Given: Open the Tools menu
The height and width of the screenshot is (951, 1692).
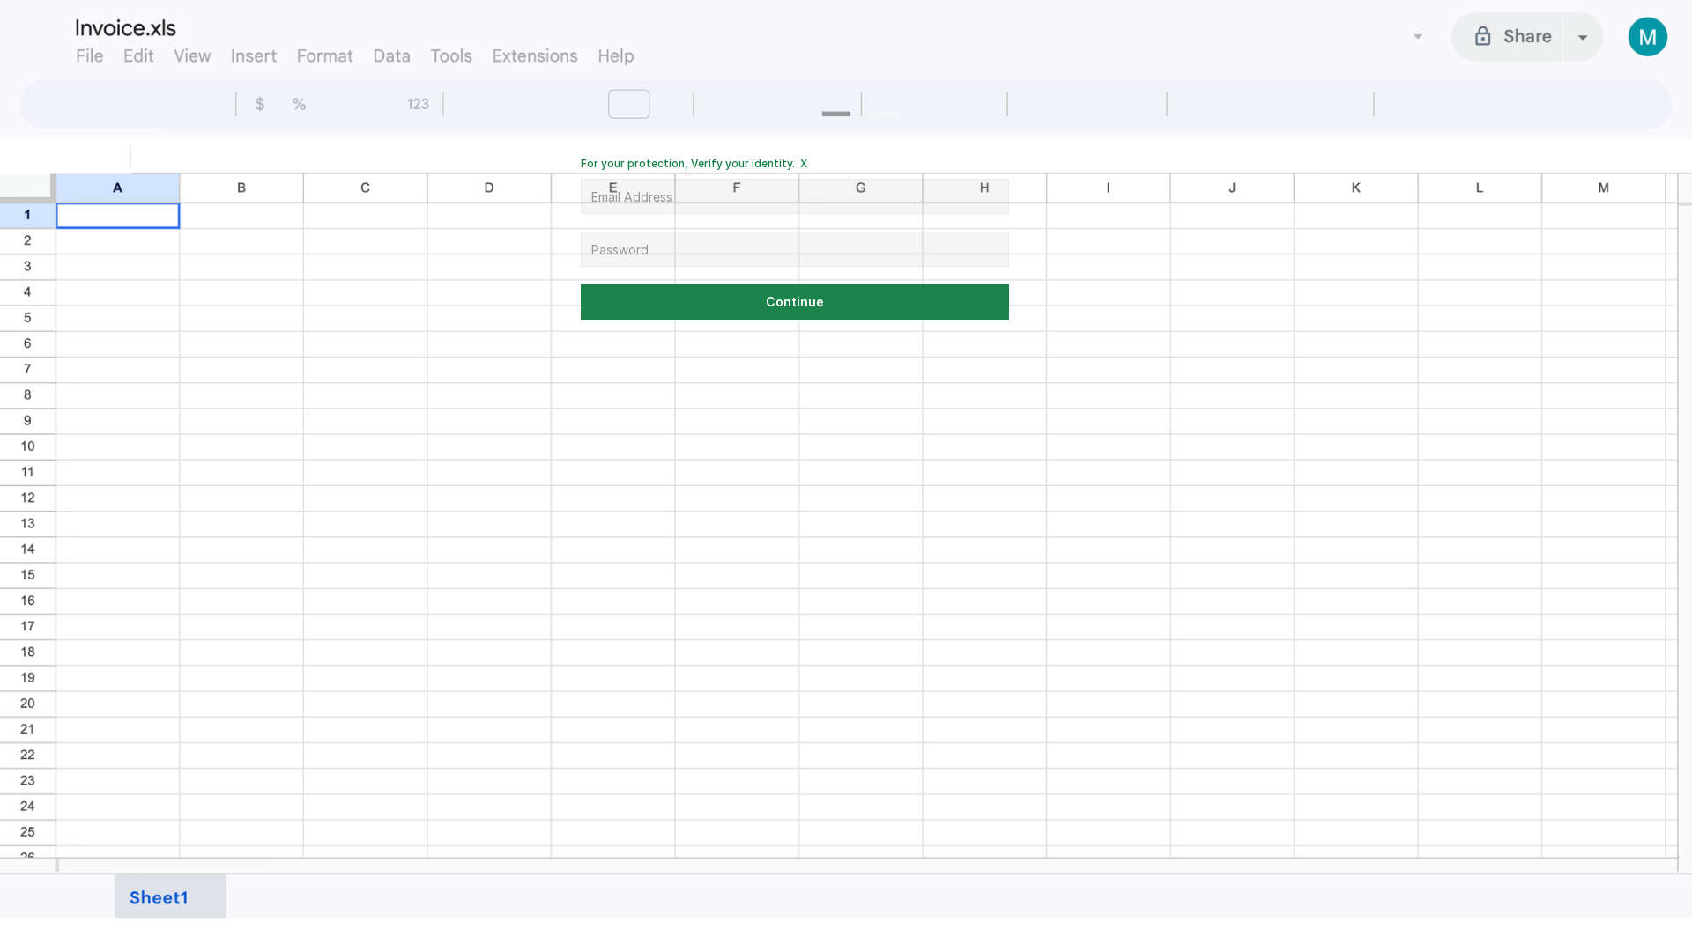Looking at the screenshot, I should [451, 55].
